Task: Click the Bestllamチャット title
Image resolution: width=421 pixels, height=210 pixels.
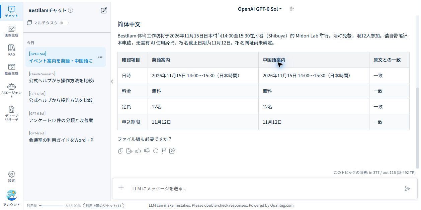Action: (x=48, y=10)
